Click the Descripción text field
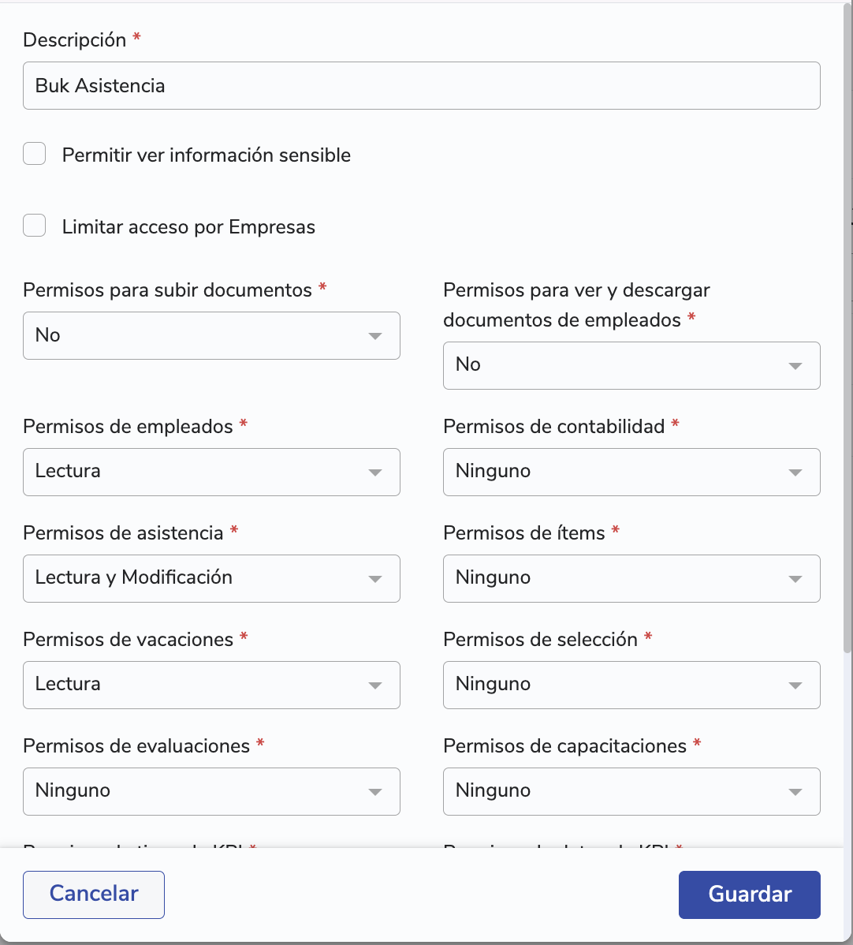 pyautogui.click(x=422, y=85)
